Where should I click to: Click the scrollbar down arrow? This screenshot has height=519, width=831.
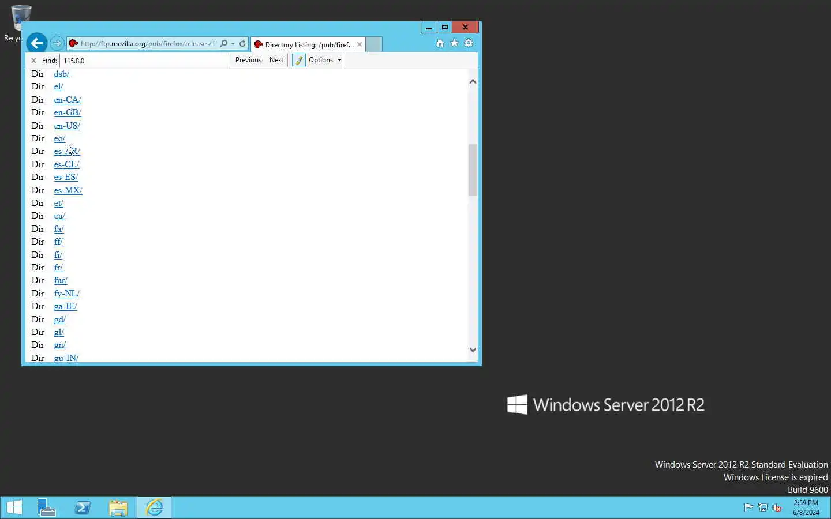473,349
